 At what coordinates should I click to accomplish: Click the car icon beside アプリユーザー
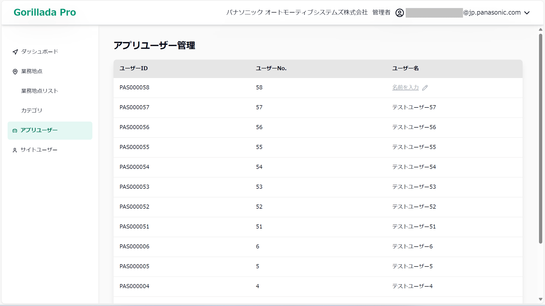[15, 131]
